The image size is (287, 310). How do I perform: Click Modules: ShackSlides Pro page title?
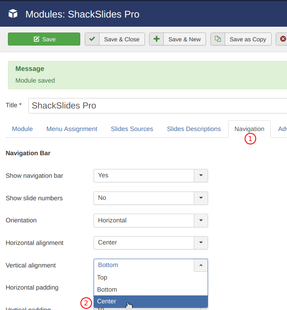[x=82, y=14]
